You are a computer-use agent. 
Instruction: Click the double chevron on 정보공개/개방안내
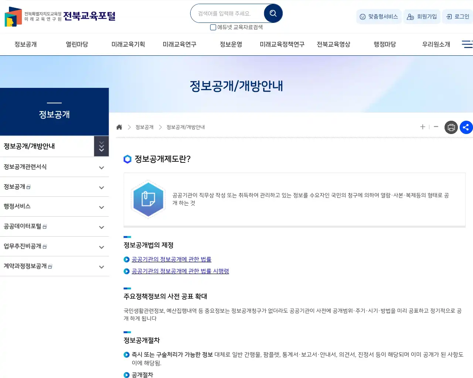click(x=101, y=146)
